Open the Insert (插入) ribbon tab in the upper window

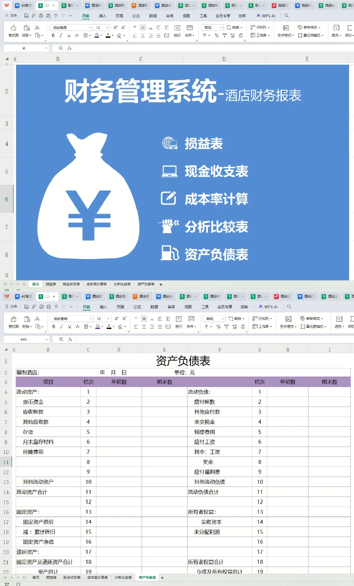click(103, 16)
